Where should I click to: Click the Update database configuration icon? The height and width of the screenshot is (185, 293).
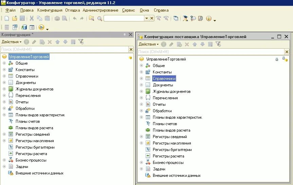pyautogui.click(x=24, y=27)
